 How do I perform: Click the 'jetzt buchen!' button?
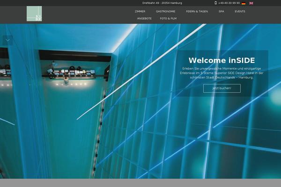tap(222, 88)
